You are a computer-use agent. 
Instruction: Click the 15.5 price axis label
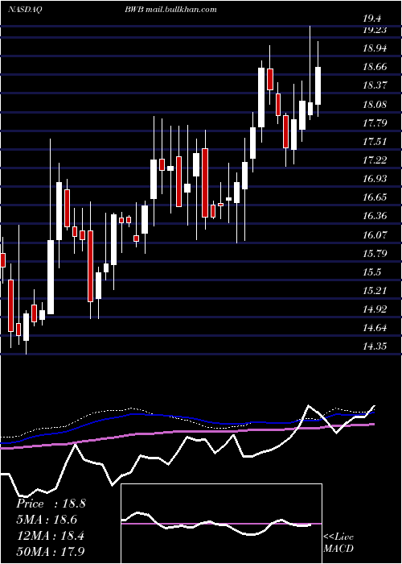tap(371, 272)
